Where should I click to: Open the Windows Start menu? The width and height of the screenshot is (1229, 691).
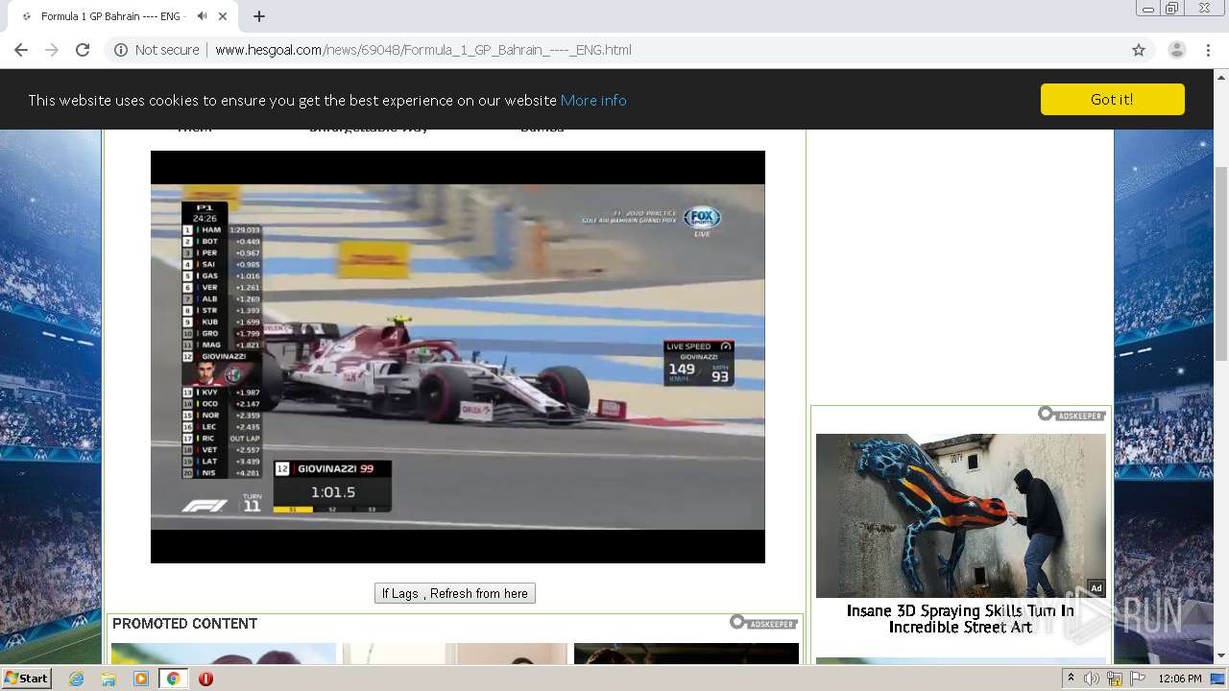coord(27,679)
